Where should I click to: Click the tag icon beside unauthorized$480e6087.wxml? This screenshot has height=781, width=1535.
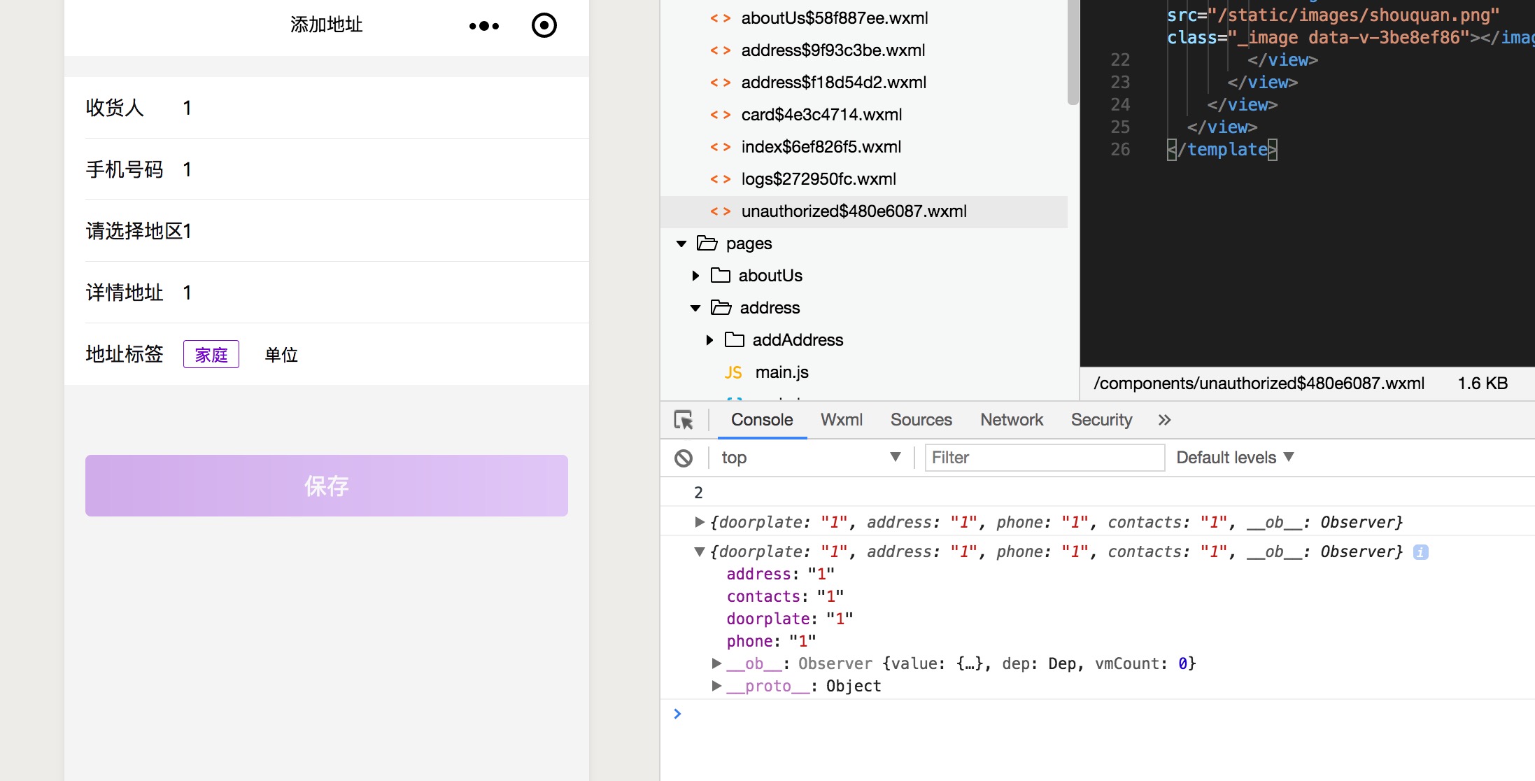(x=721, y=211)
